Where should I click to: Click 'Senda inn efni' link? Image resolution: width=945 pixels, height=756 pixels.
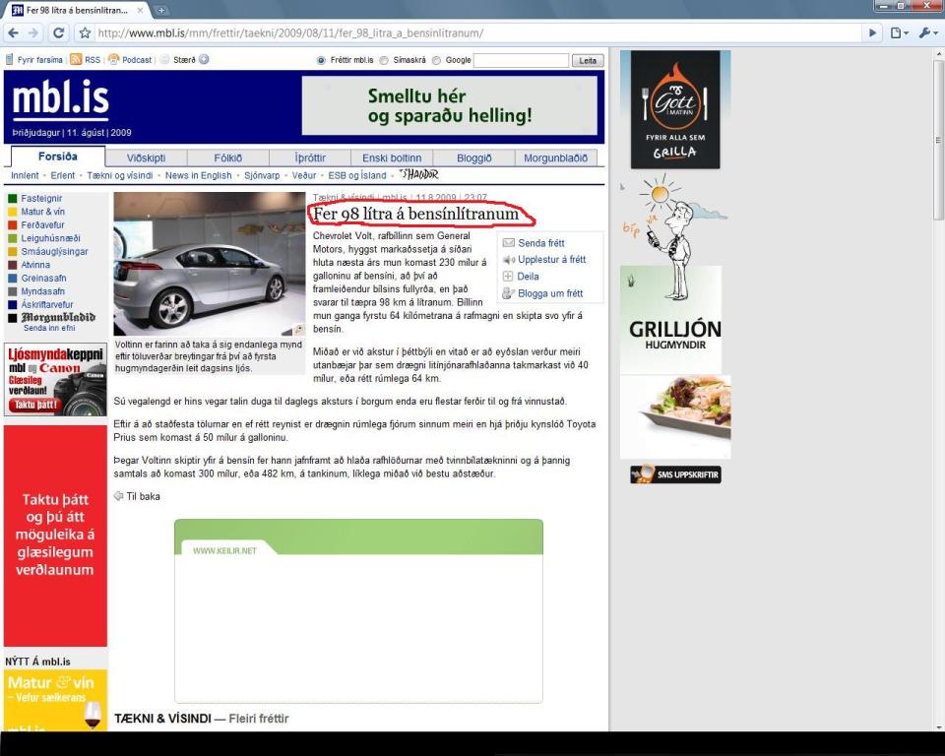coord(49,328)
